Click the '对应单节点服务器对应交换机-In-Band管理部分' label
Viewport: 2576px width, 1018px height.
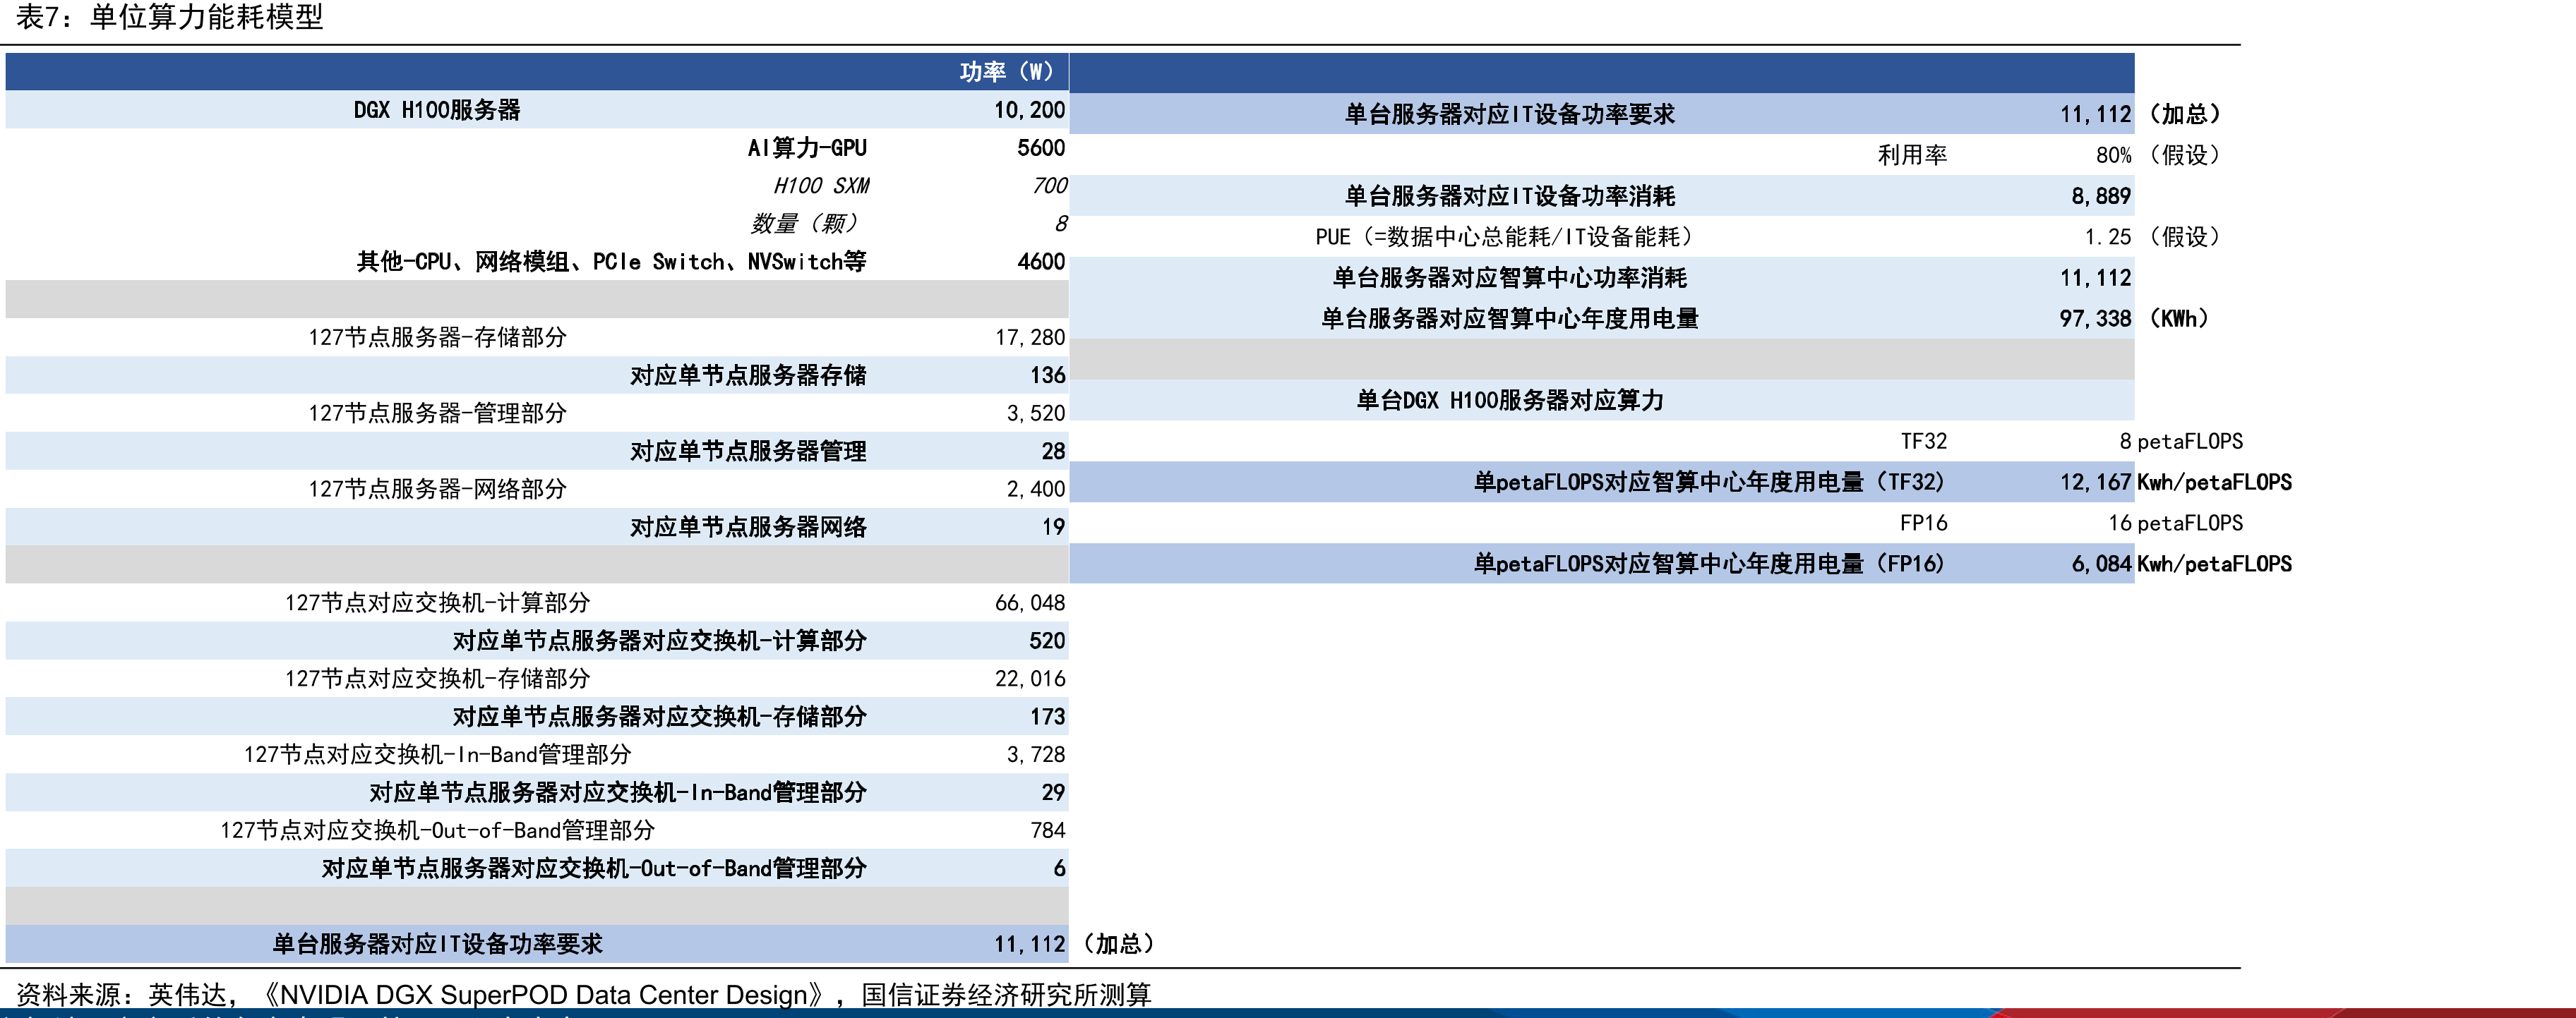618,793
